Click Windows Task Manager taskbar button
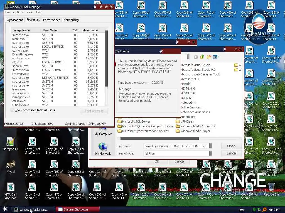The width and height of the screenshot is (285, 213). coord(33,210)
